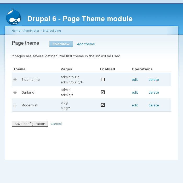Viewport: 183px width, 183px height.
Task: Select the Modernist theme name
Action: pos(29,105)
